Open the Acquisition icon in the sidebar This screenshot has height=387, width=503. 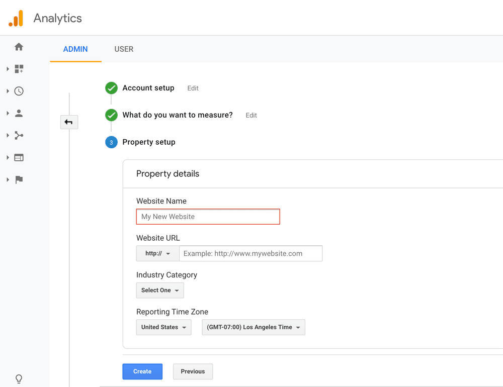click(19, 135)
